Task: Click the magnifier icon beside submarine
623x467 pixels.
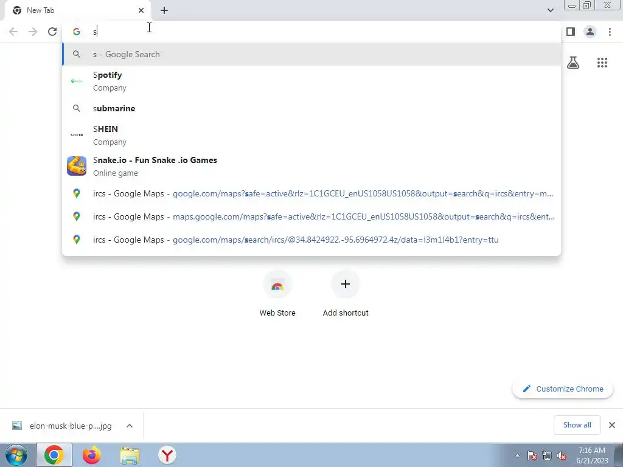Action: [x=77, y=108]
